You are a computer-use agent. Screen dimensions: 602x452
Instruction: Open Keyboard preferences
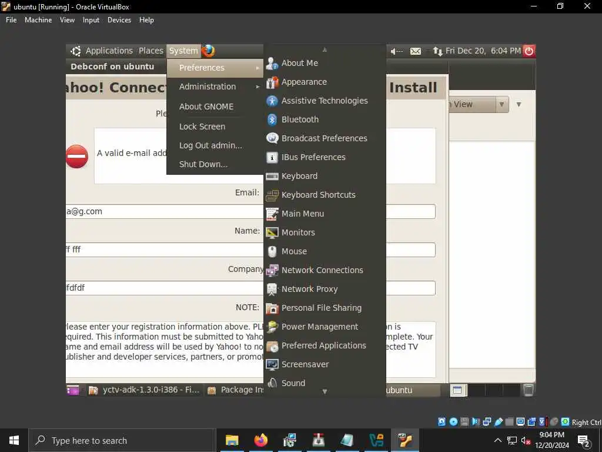click(325, 176)
